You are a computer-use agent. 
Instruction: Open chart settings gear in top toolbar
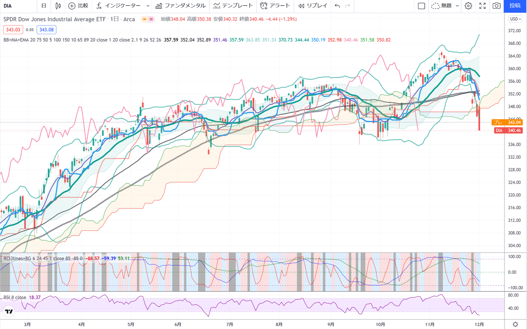click(x=468, y=6)
